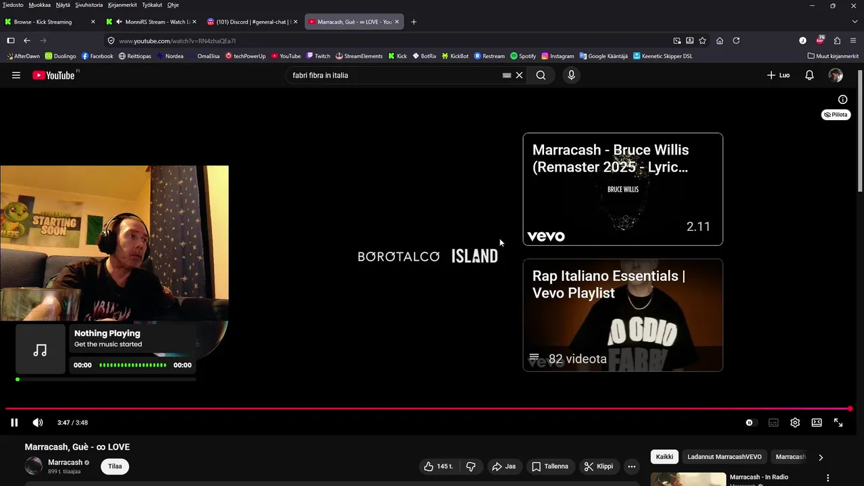
Task: Open the StreamElements bookmark
Action: click(359, 56)
